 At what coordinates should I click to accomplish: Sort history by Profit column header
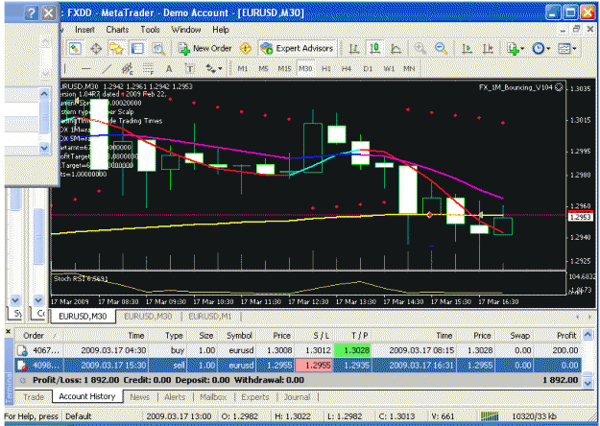(x=557, y=336)
